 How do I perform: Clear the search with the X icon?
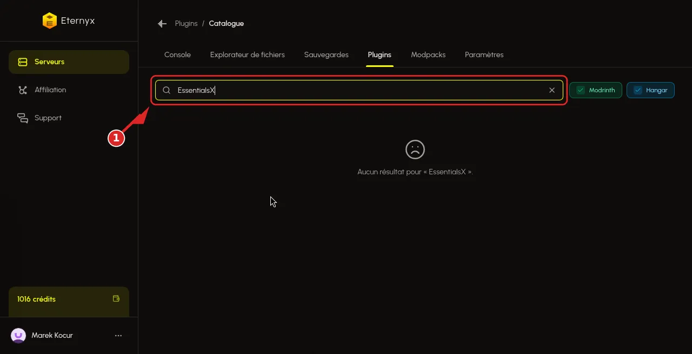(552, 90)
